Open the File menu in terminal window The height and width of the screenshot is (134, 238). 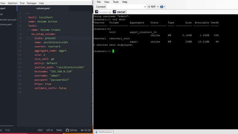99,2
